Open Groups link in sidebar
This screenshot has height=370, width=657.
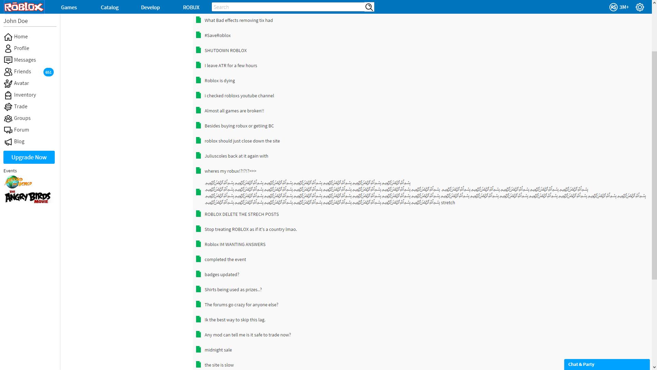(22, 118)
